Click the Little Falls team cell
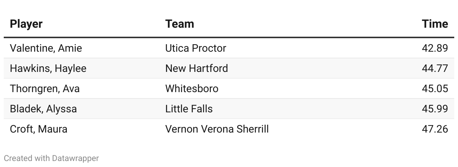The height and width of the screenshot is (167, 458). [189, 109]
